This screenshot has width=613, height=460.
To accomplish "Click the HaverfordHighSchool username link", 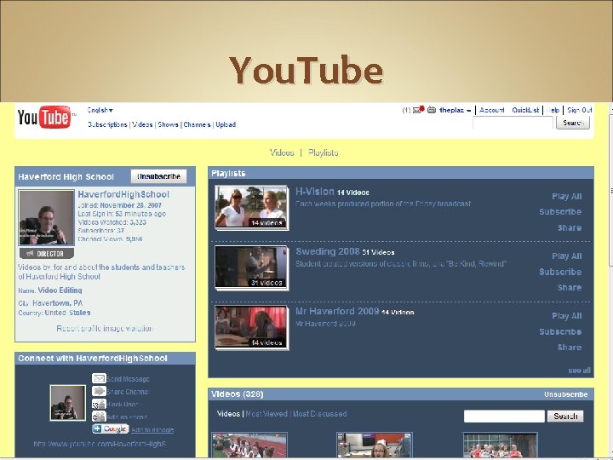I will (123, 194).
